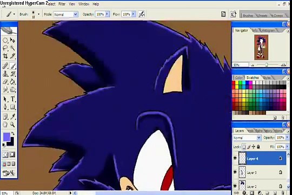Select the Type tool
This screenshot has width=292, height=195.
pos(12,99)
